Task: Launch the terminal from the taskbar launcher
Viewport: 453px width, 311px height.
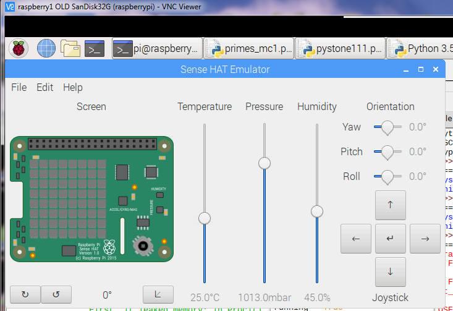Action: click(x=95, y=48)
